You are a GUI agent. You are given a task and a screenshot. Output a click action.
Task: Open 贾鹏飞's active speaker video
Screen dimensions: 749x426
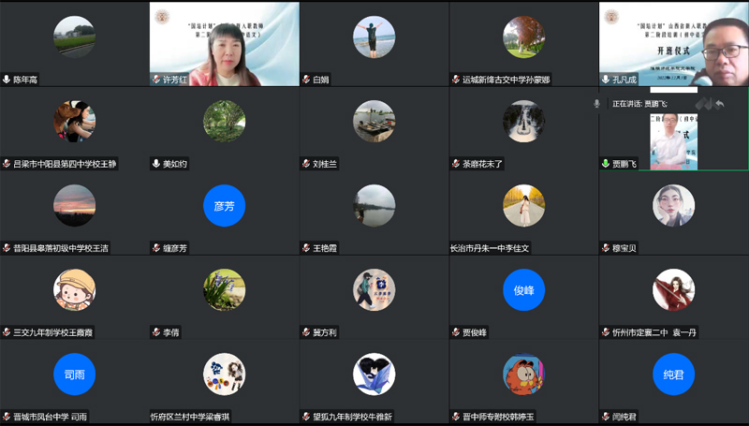coord(673,140)
